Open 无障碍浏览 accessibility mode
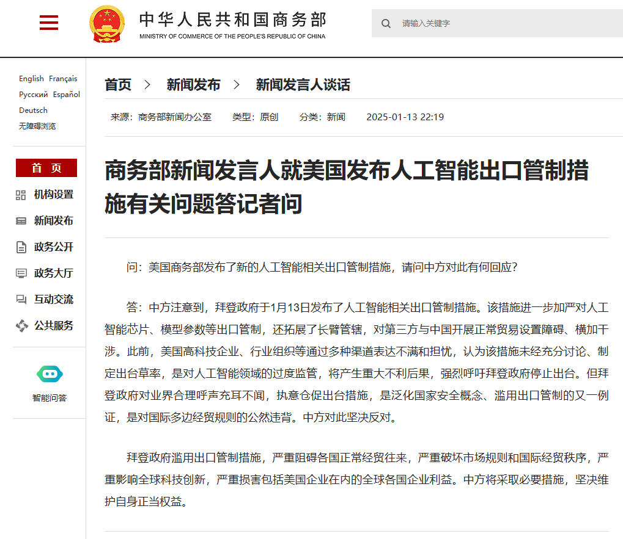This screenshot has height=539, width=623. [x=37, y=126]
